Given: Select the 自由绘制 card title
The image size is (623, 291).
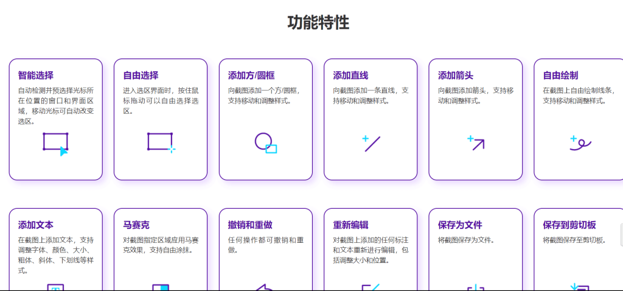Looking at the screenshot, I should [560, 75].
